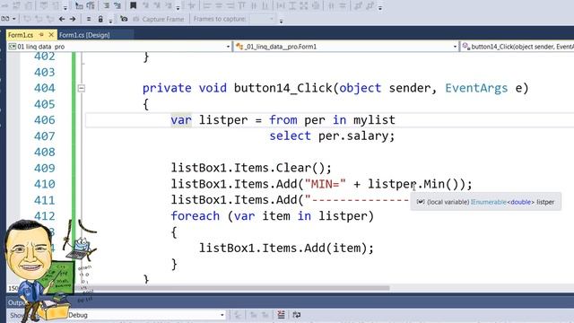The width and height of the screenshot is (574, 323).
Task: Open the 01 linq data pro project dropdown
Action: (x=228, y=47)
